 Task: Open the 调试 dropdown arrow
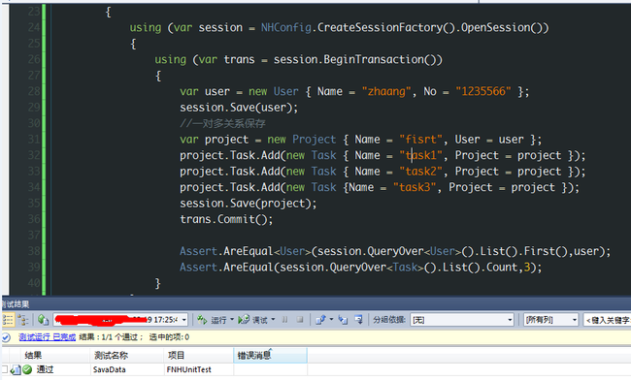click(273, 320)
